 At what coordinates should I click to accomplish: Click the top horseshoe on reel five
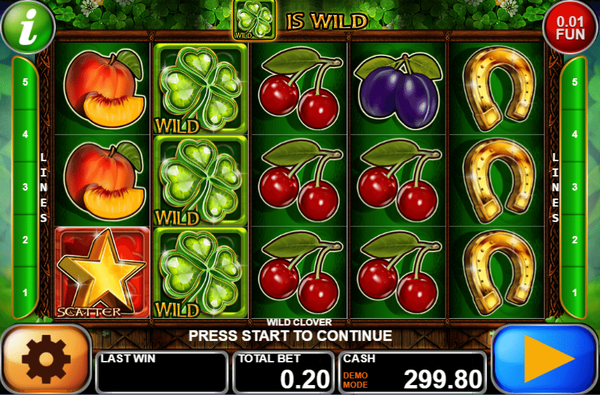(x=498, y=88)
